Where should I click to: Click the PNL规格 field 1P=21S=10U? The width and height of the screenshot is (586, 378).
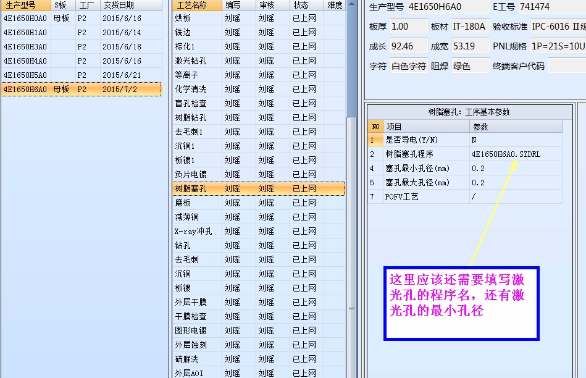(x=558, y=46)
